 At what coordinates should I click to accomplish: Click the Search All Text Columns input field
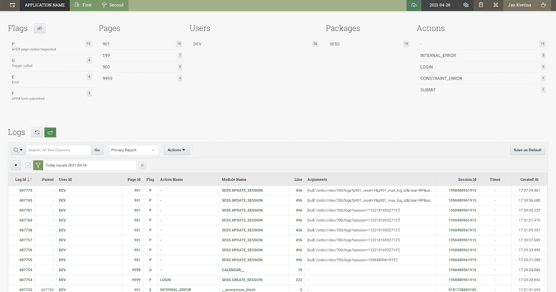click(59, 150)
